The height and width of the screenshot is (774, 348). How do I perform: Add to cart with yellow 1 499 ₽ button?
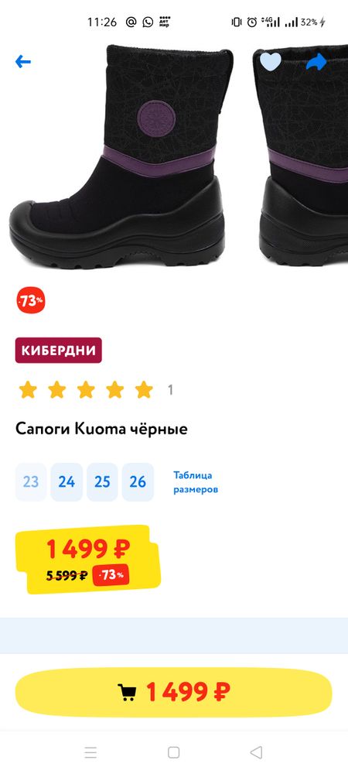pos(174,692)
